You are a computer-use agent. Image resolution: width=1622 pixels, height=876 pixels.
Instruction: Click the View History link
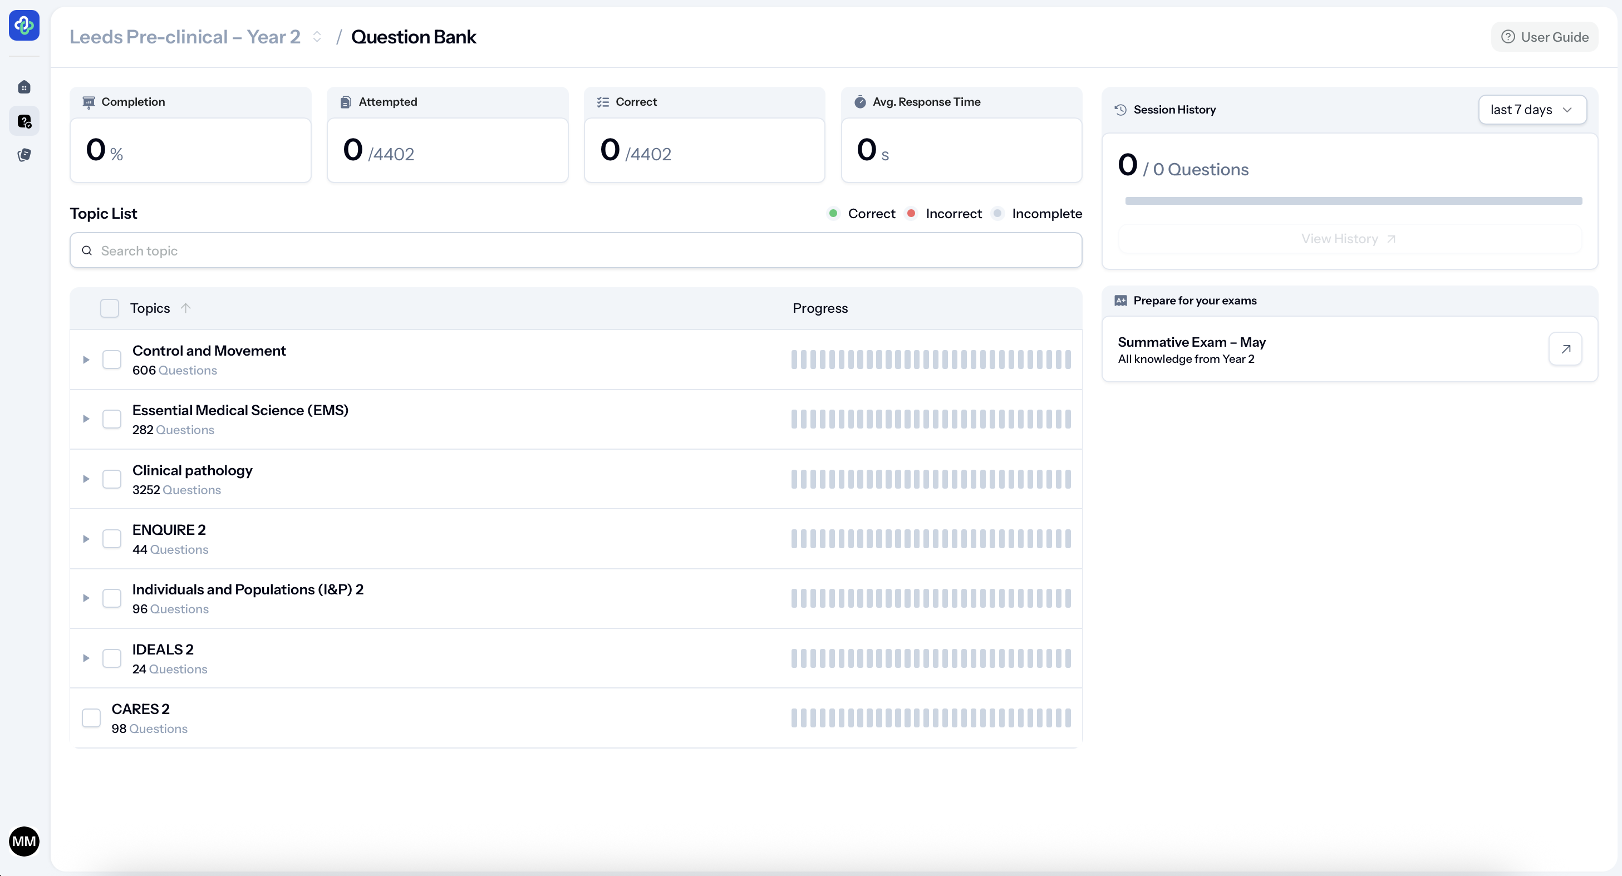tap(1349, 239)
